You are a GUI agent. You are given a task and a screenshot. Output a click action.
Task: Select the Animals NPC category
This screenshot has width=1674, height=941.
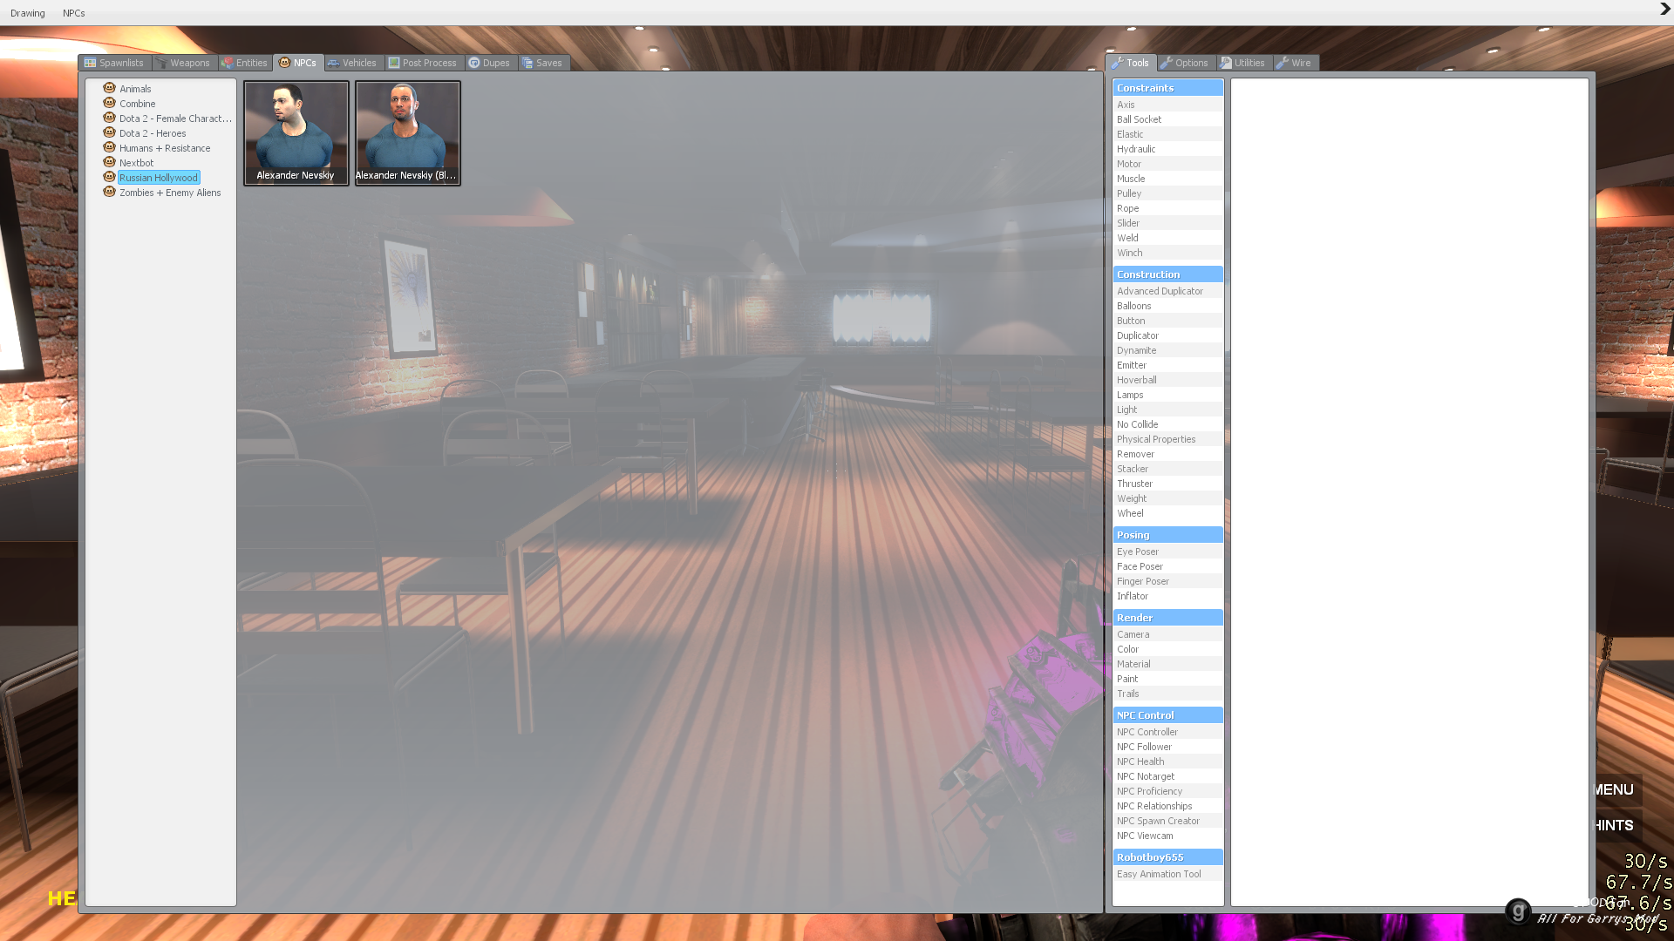point(135,89)
